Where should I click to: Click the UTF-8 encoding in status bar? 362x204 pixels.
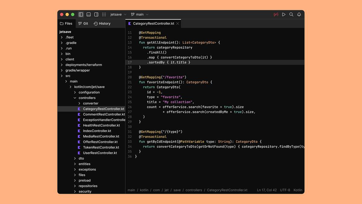pos(285,190)
